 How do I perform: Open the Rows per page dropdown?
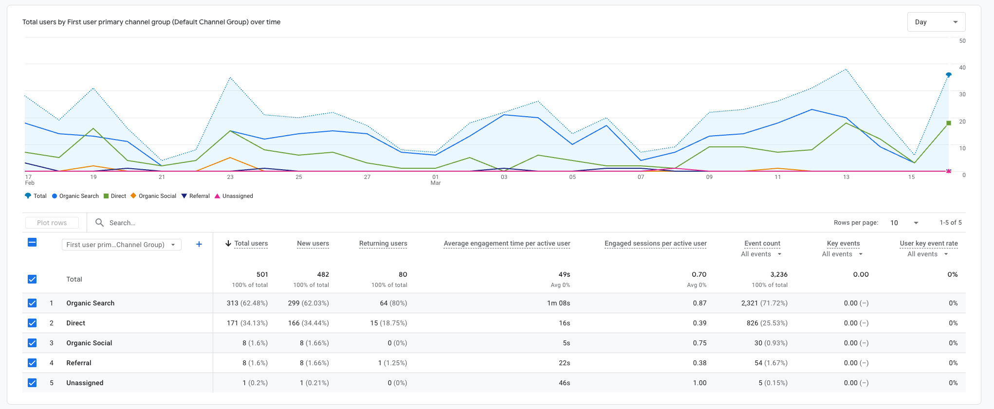[x=904, y=223]
